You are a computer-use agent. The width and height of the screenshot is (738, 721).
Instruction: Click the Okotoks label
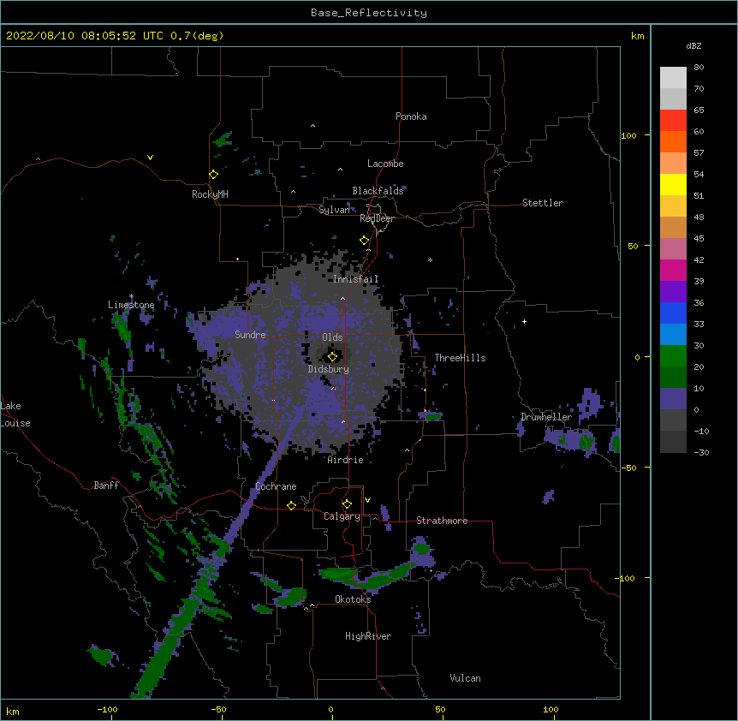click(353, 599)
